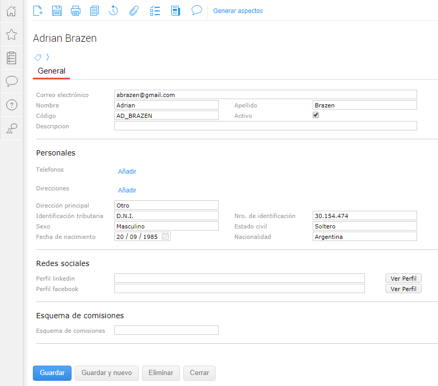Click the paperclip attachments icon
This screenshot has width=438, height=386.
134,10
